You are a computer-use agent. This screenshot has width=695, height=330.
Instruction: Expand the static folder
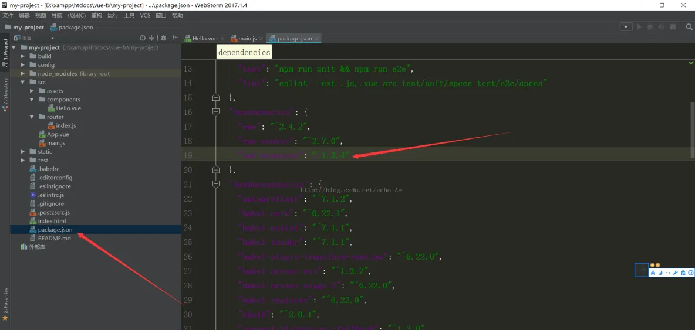23,151
